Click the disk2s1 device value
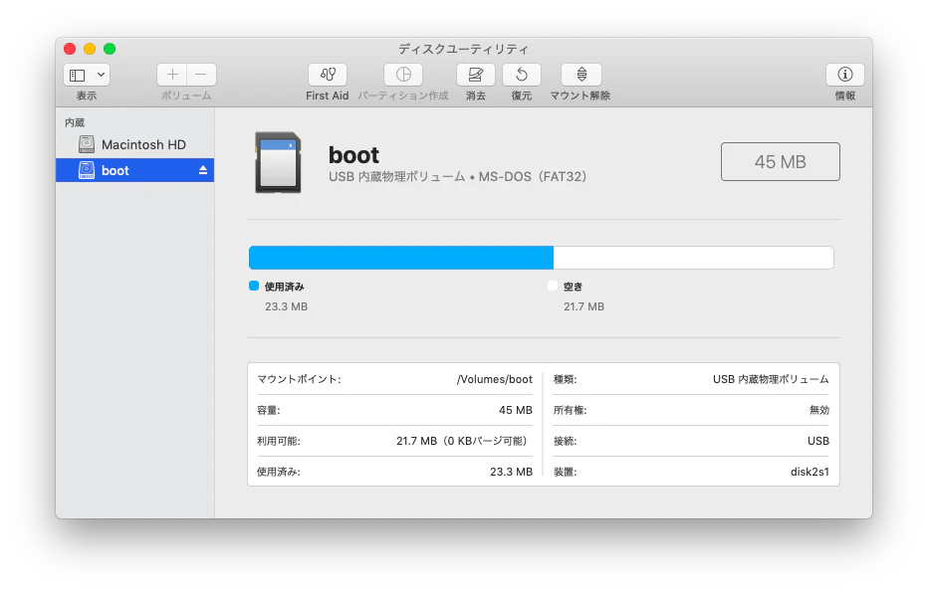 click(x=810, y=472)
